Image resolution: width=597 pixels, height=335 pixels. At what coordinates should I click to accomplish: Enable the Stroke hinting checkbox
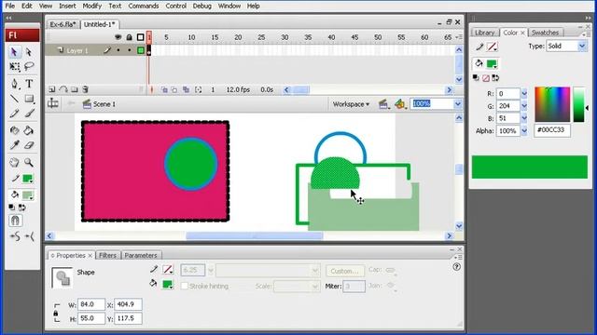[185, 286]
